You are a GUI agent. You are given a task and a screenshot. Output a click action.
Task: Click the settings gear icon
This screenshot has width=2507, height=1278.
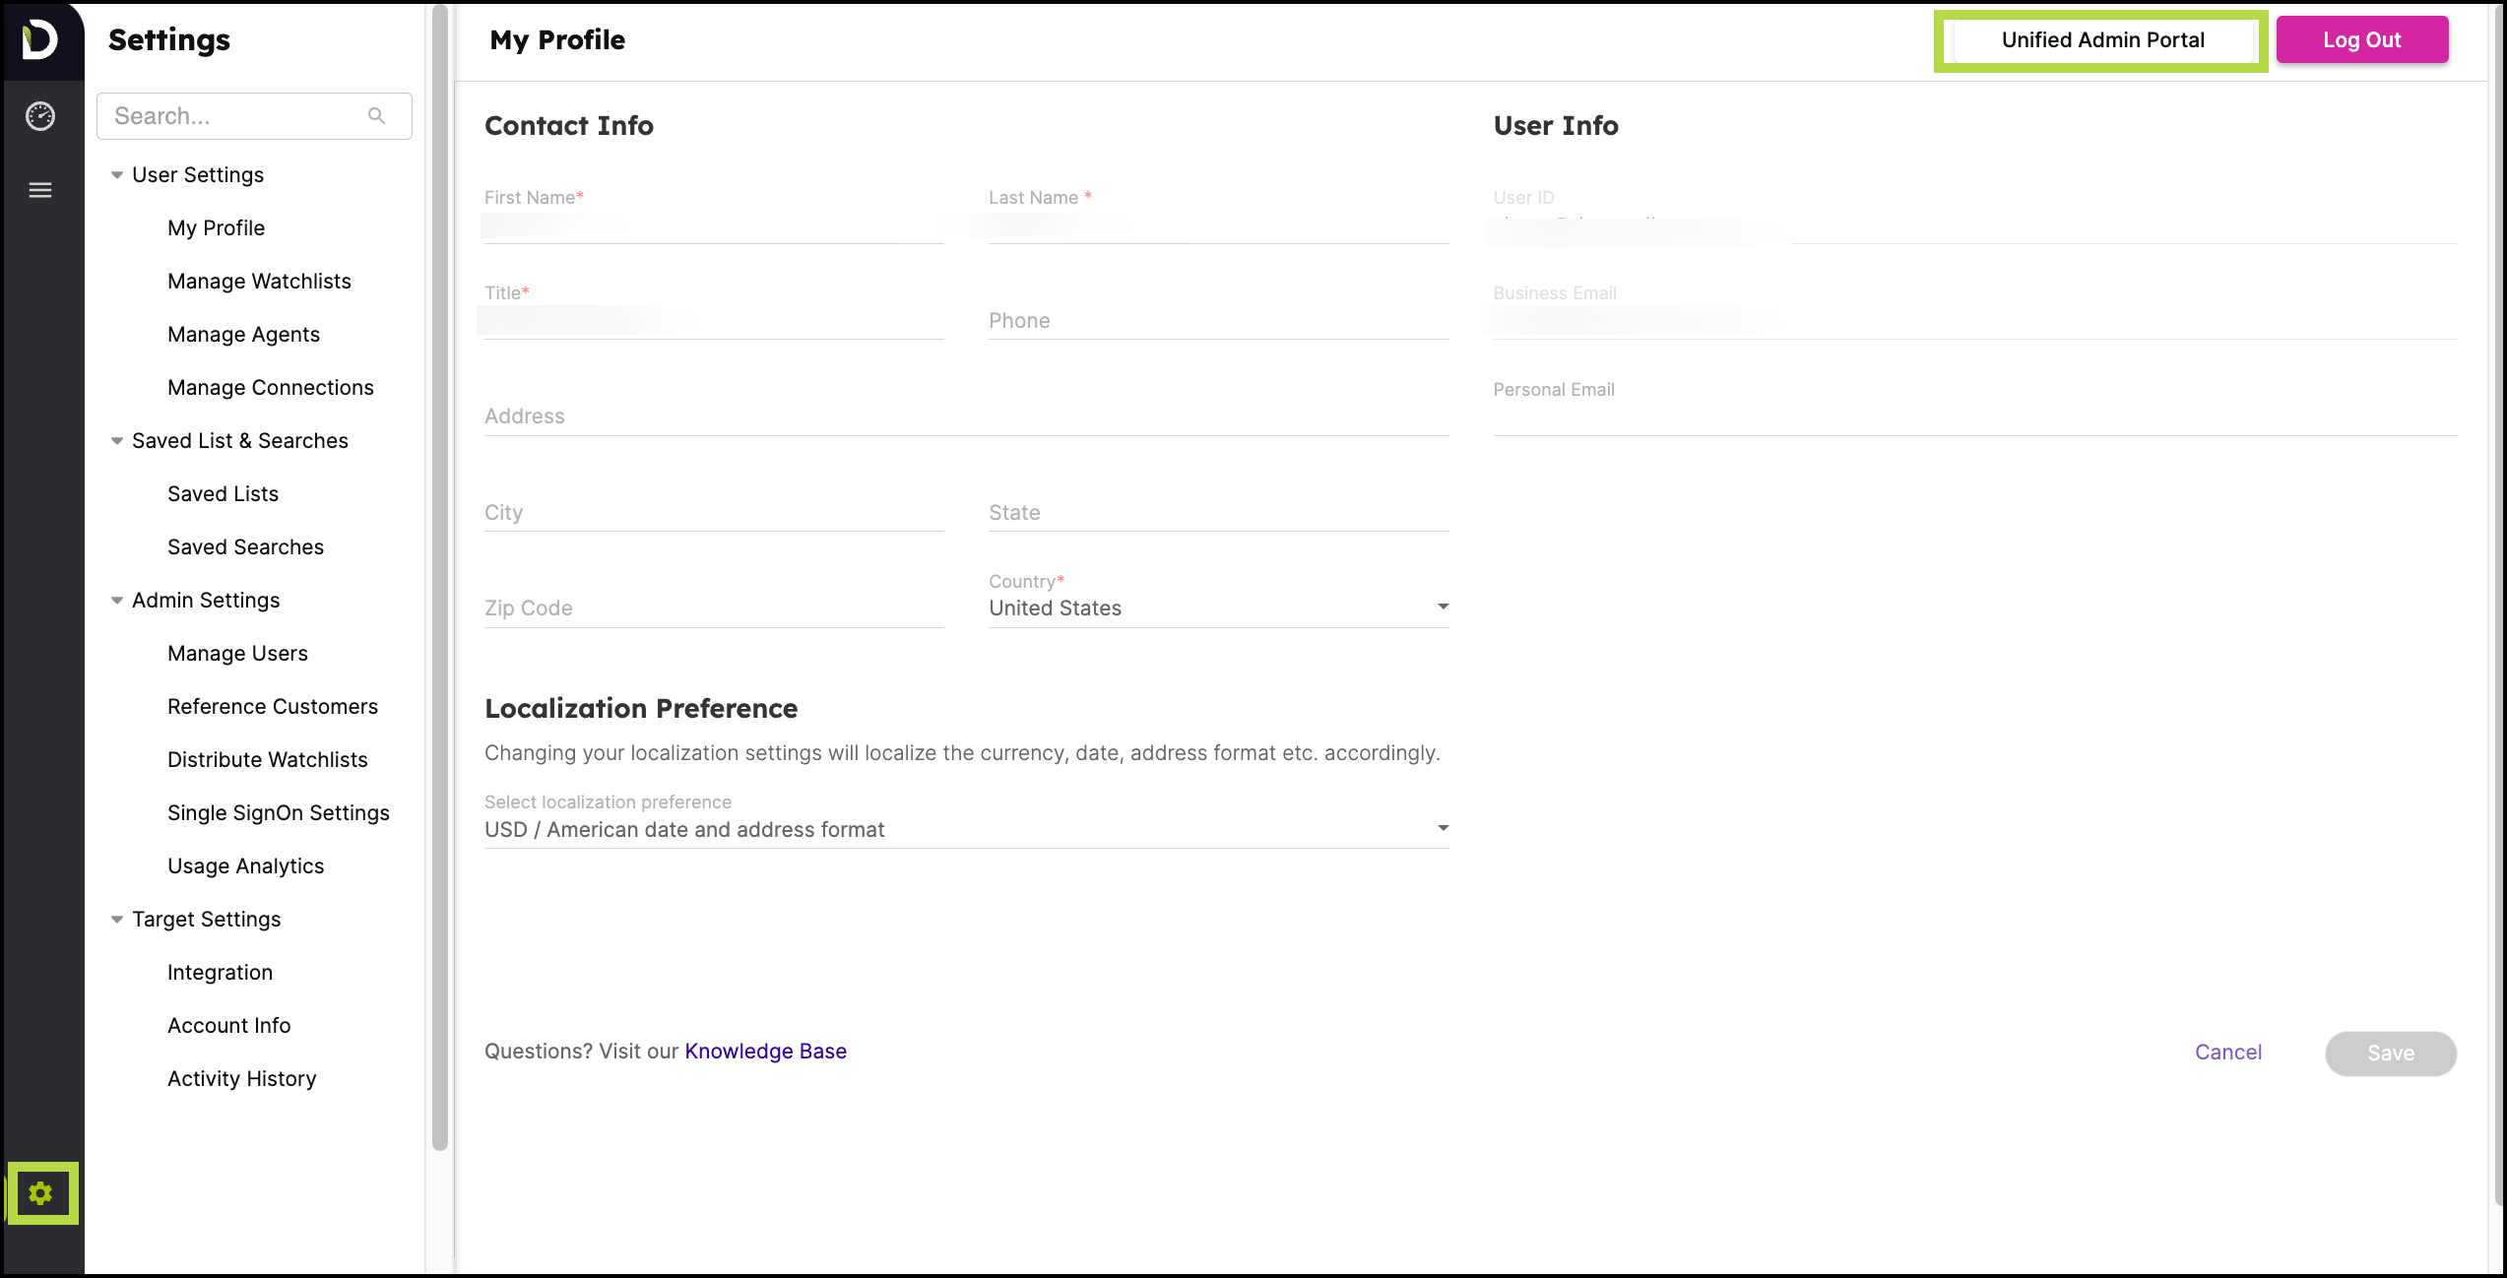click(40, 1194)
